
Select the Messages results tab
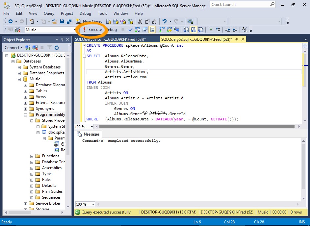(89, 134)
